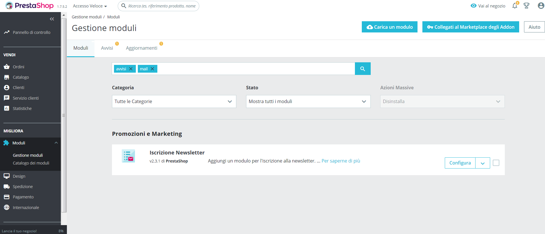Collapse the sidebar with double-chevron icon
Viewport: 545px width, 234px height.
click(52, 19)
